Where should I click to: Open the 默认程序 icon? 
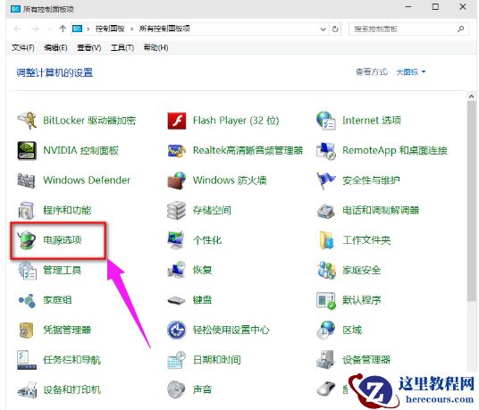pos(326,300)
